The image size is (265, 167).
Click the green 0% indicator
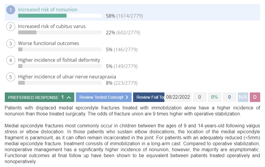coord(215,97)
